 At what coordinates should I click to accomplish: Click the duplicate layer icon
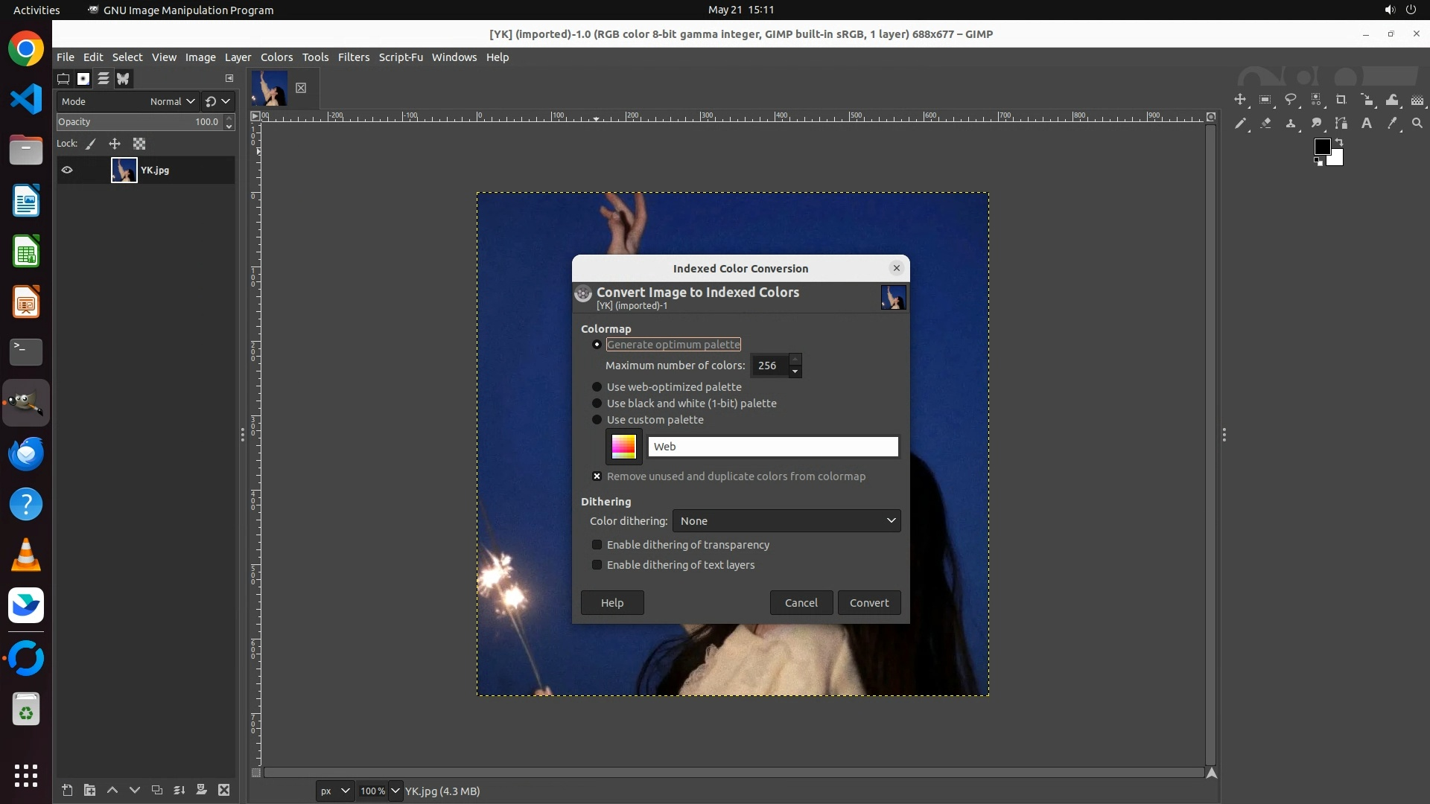(x=156, y=791)
